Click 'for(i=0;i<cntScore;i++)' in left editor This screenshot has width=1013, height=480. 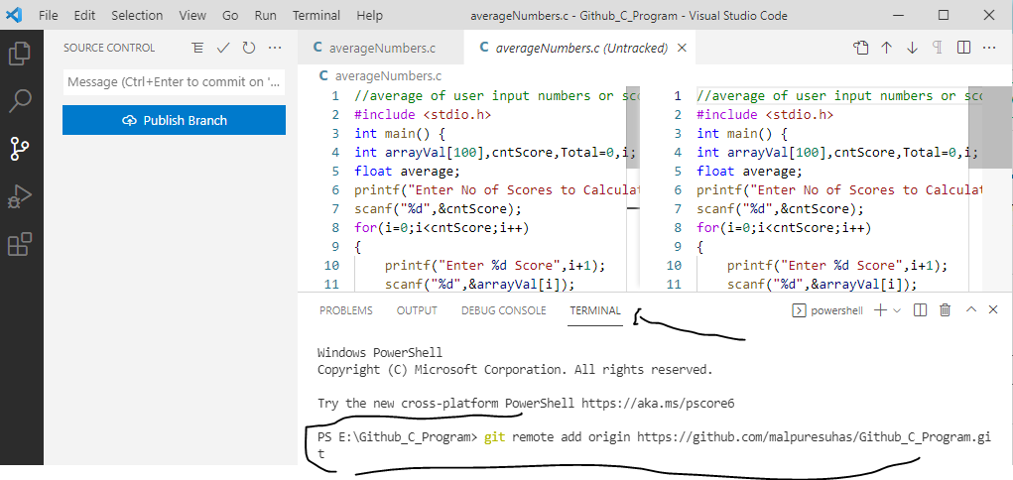(442, 228)
